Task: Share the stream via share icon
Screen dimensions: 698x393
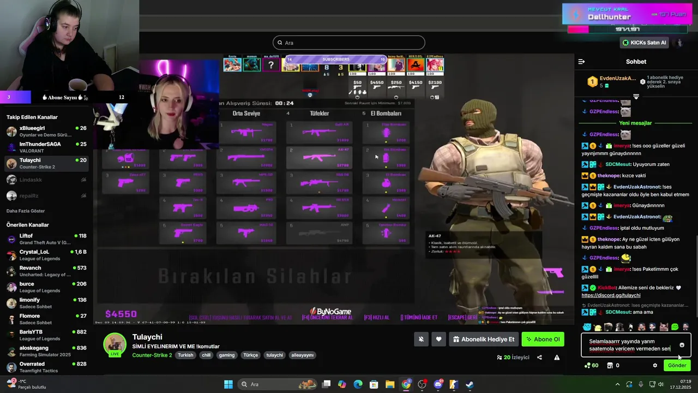Action: tap(539, 358)
